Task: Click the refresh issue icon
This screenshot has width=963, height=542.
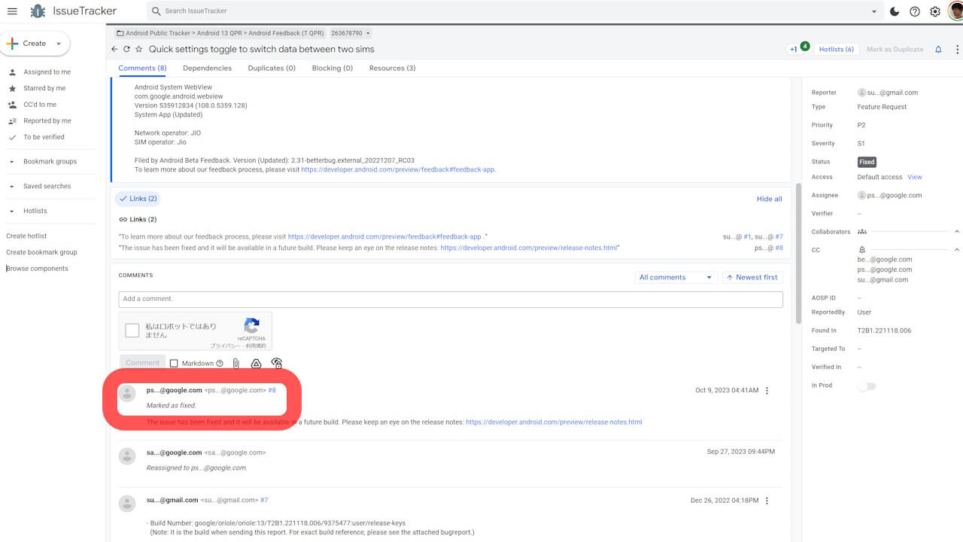Action: pos(126,50)
